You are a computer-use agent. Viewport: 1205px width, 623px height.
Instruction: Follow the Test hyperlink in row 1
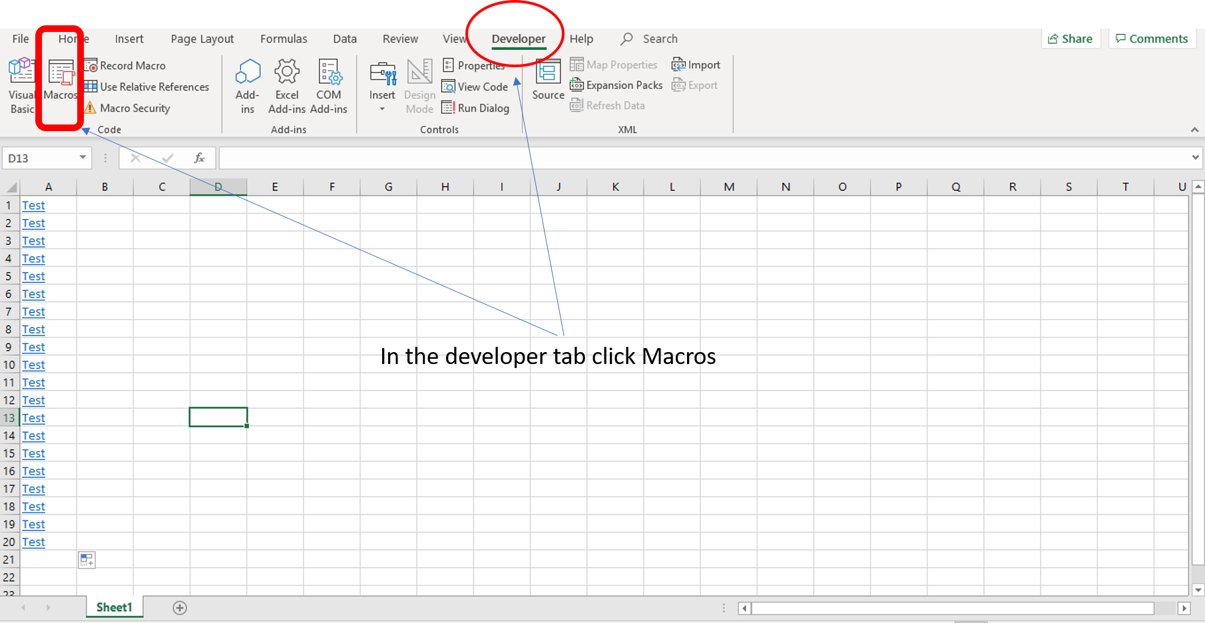(33, 205)
